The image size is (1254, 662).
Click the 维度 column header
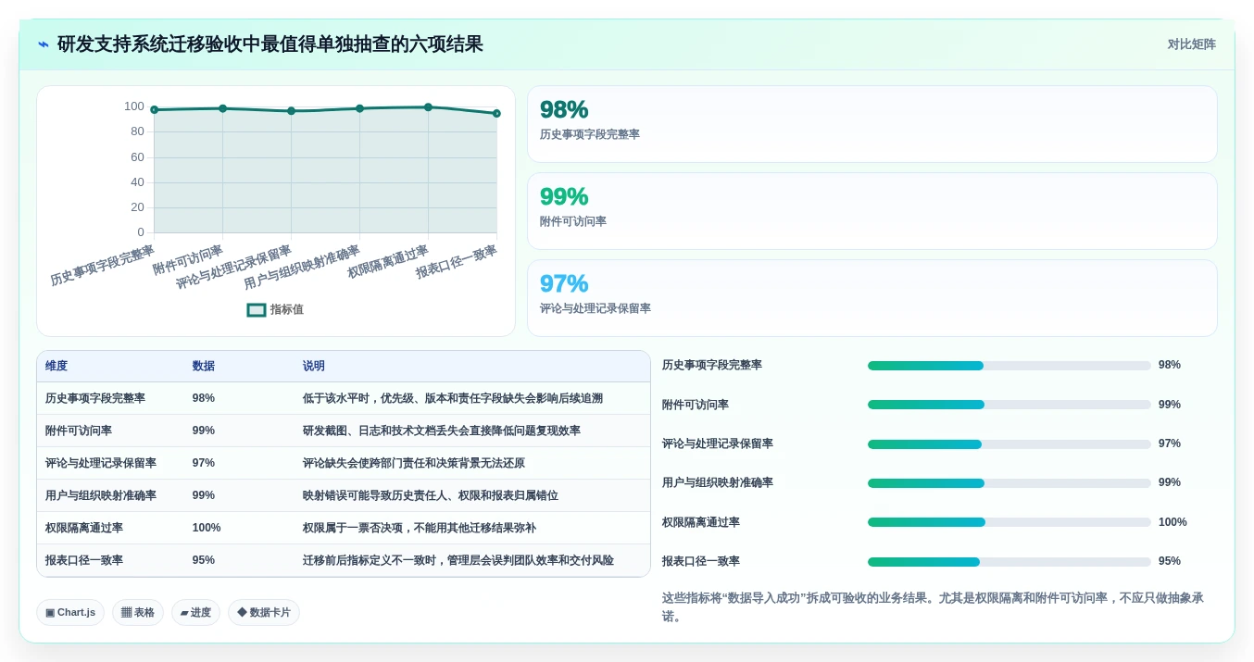pyautogui.click(x=56, y=367)
